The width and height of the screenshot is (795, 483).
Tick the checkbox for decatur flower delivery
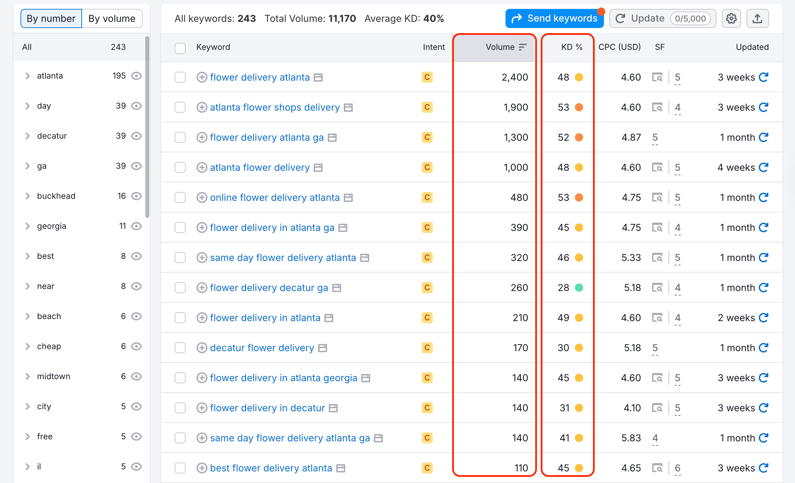(x=180, y=347)
